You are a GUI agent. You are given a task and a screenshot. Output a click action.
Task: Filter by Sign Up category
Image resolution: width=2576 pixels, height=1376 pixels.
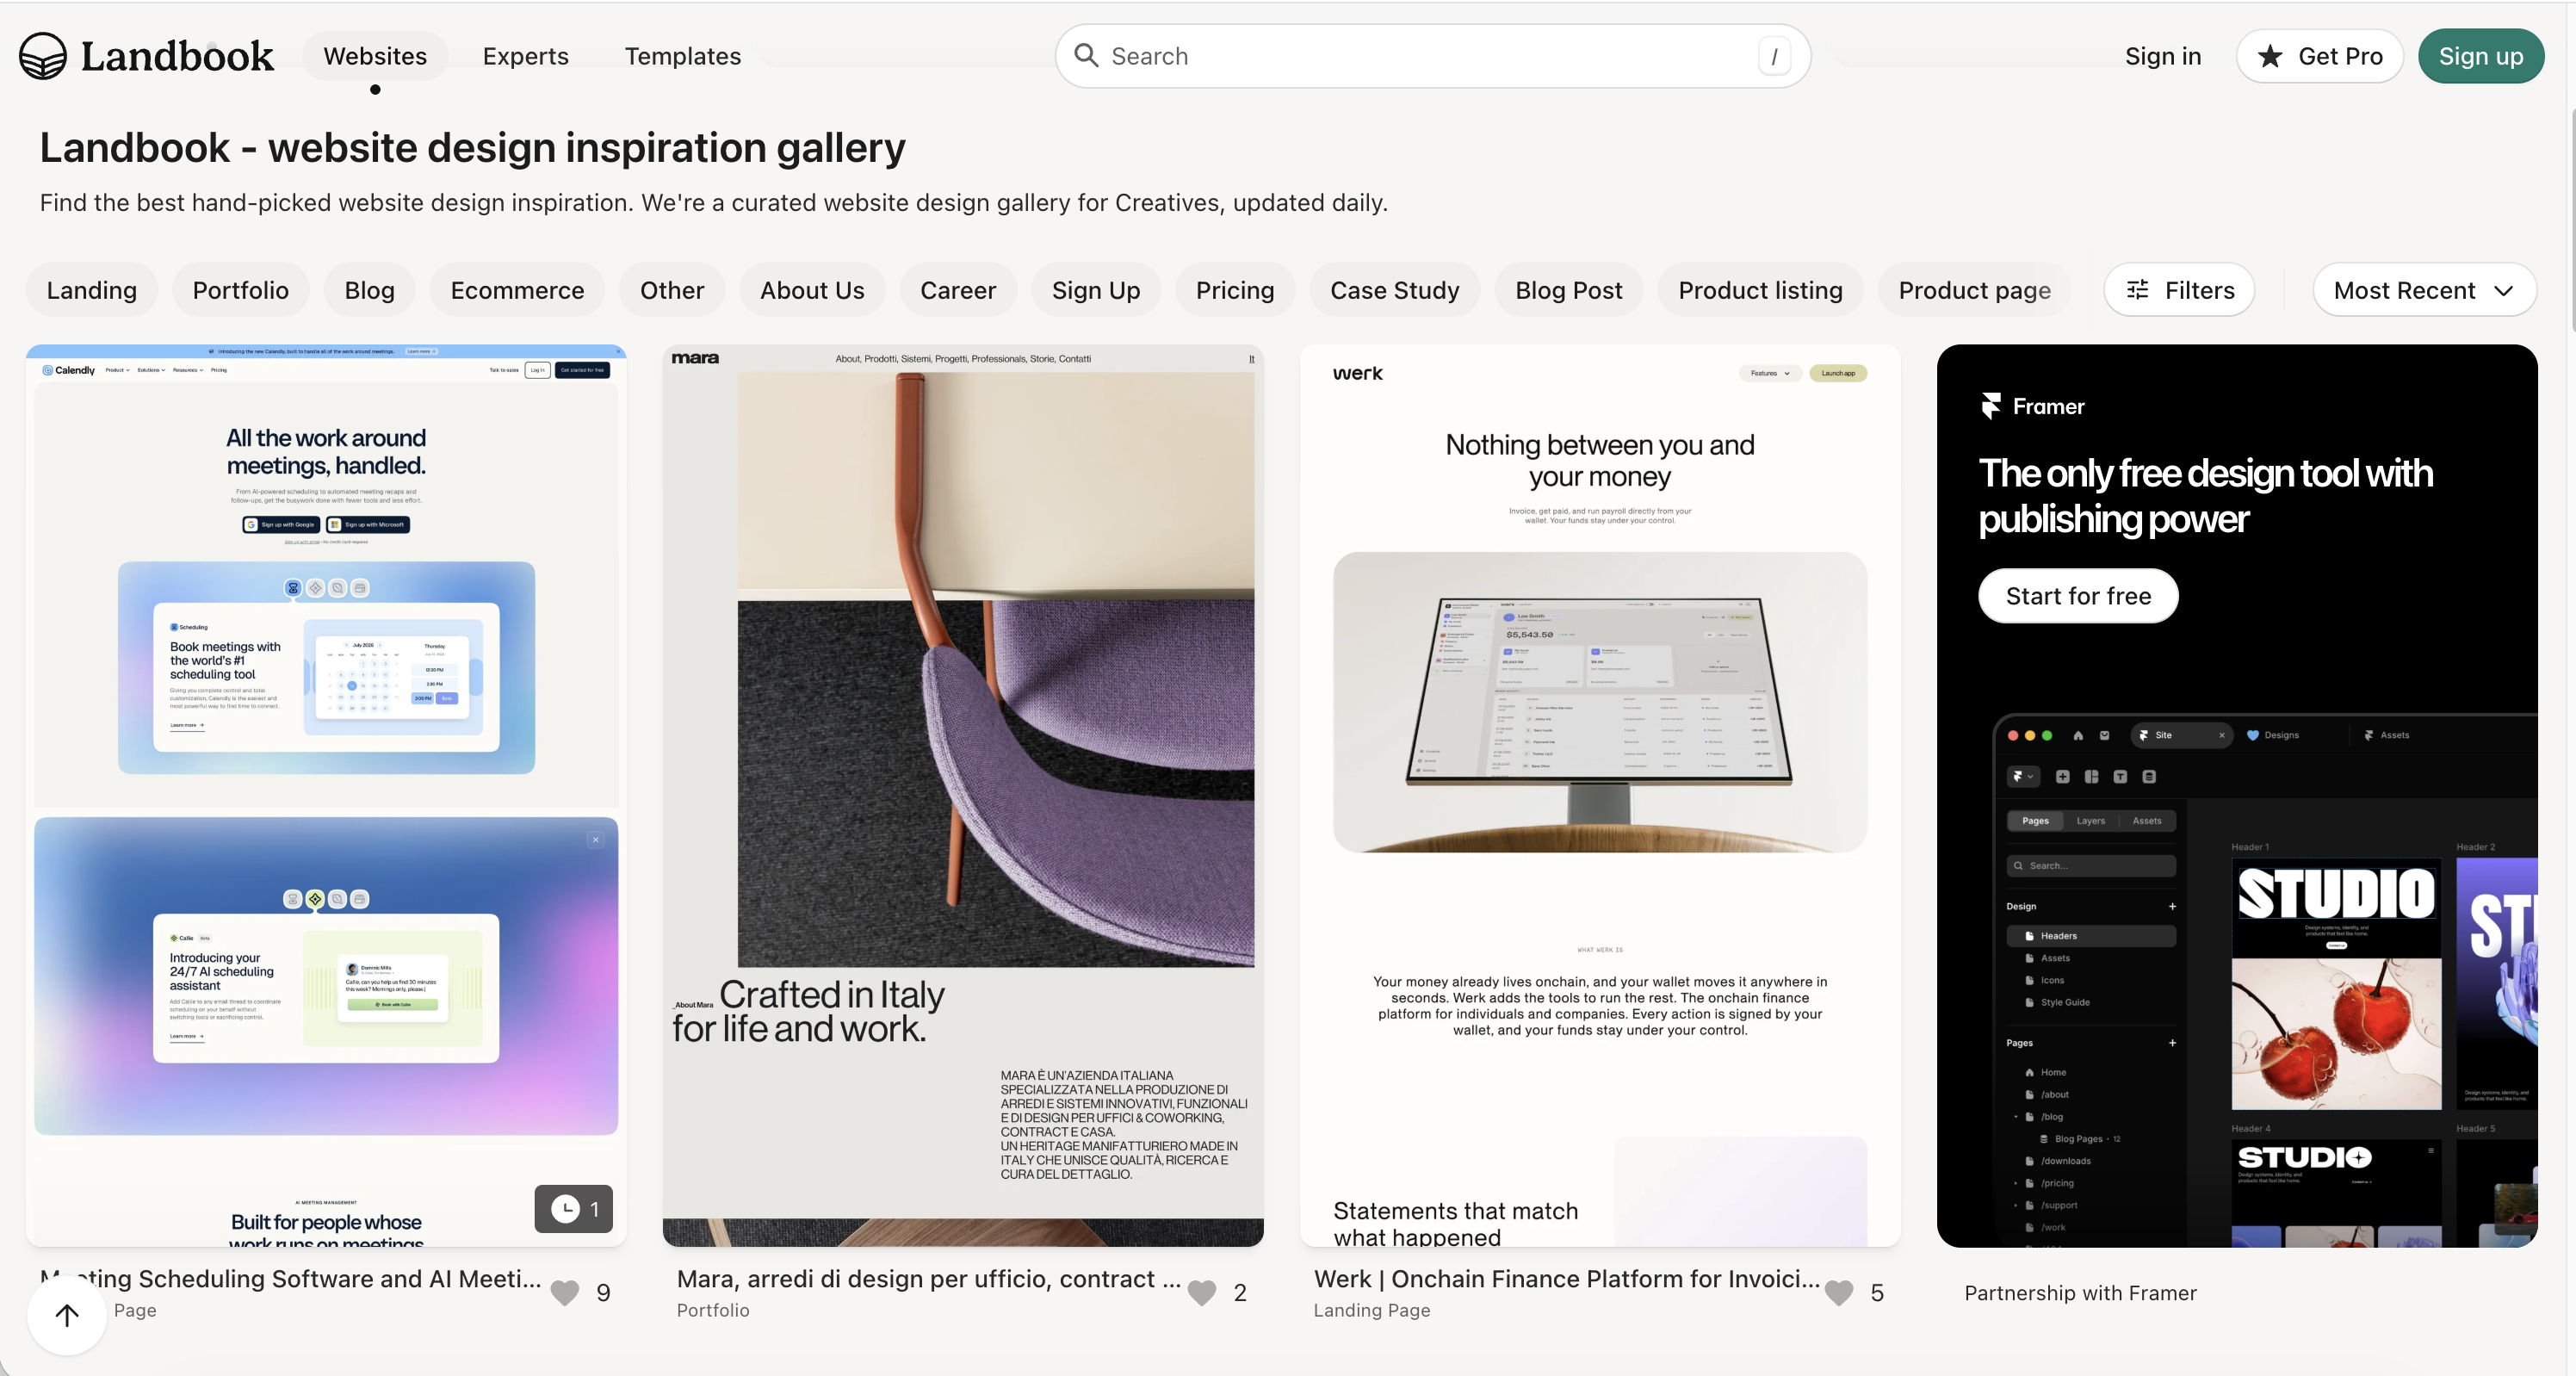1096,290
